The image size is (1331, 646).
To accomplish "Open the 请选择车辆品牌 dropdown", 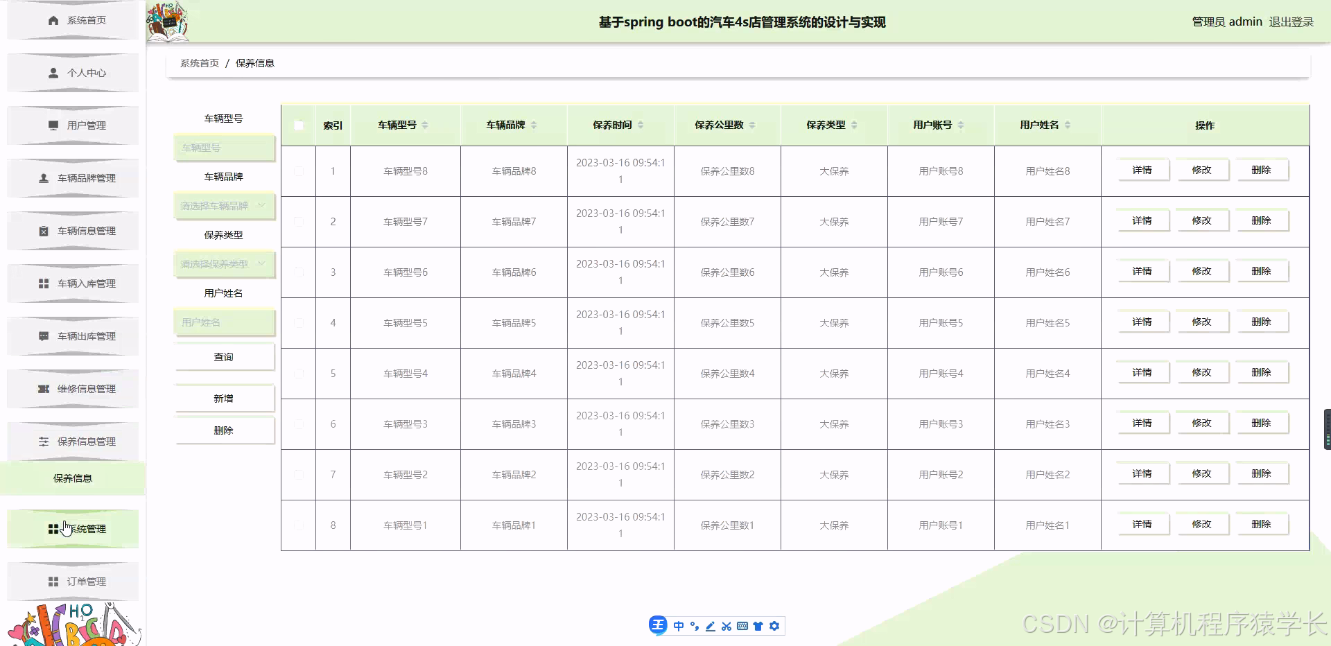I will click(x=223, y=206).
